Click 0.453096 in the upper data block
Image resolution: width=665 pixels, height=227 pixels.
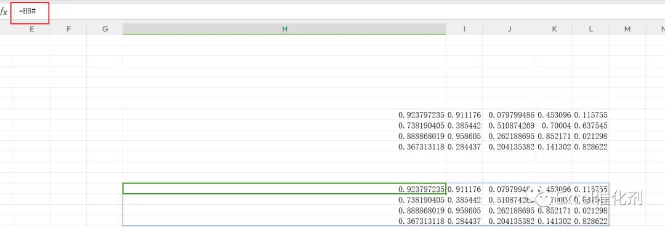(554, 115)
